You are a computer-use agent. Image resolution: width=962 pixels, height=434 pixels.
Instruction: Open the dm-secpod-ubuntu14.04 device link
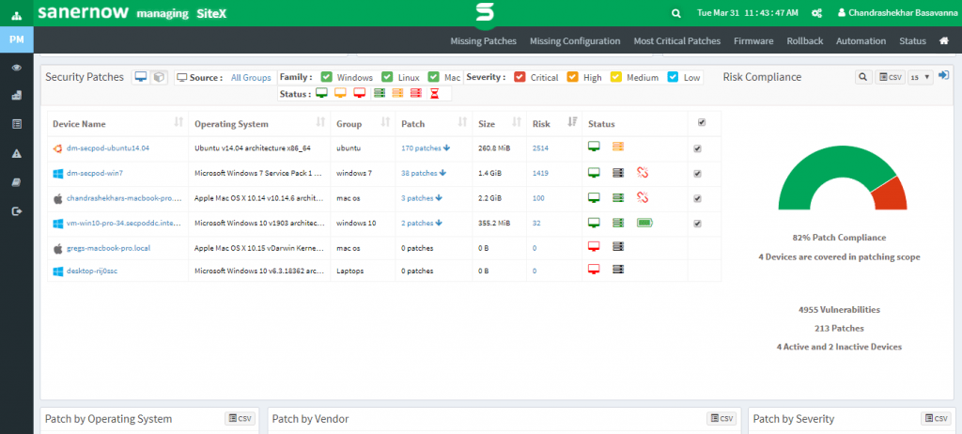click(108, 147)
